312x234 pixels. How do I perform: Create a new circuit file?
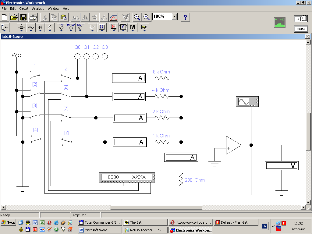click(5, 17)
